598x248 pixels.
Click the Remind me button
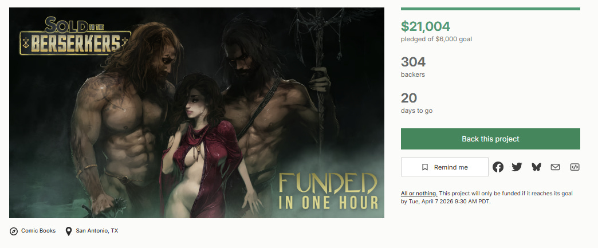(x=444, y=167)
